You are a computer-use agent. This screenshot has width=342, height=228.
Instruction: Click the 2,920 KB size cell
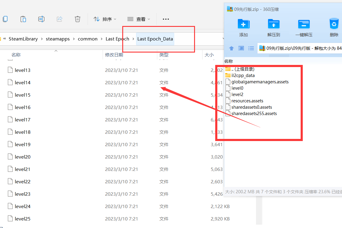pyautogui.click(x=220, y=219)
